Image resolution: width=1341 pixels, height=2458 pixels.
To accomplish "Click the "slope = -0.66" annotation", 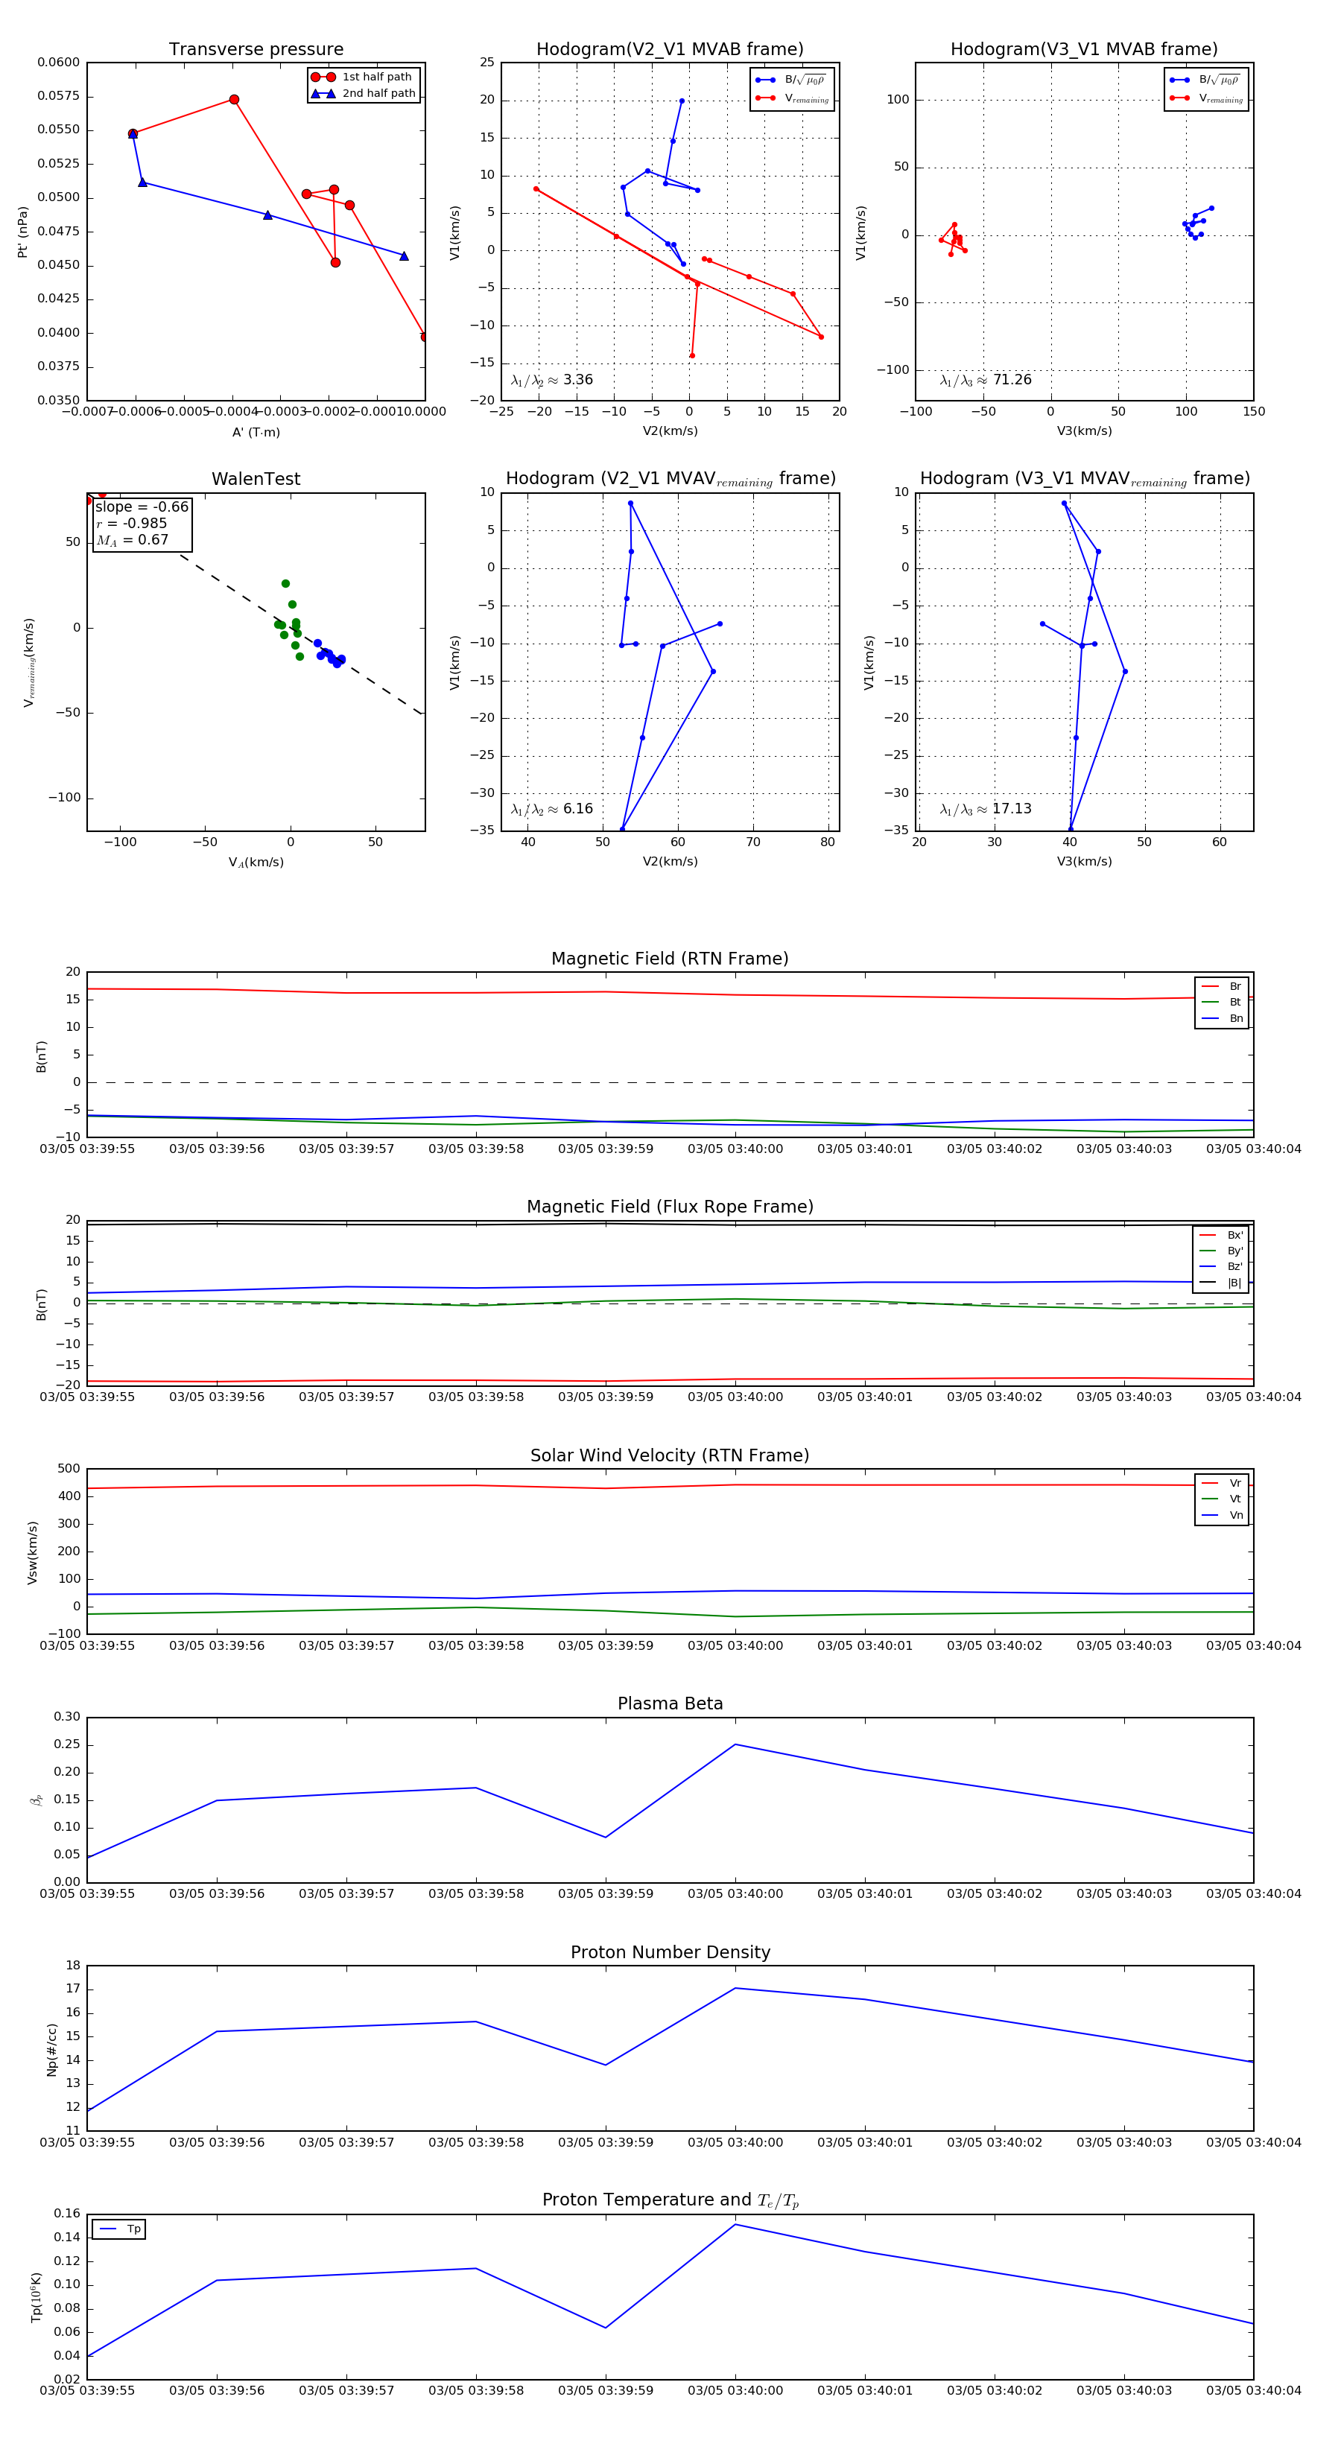I will (x=142, y=506).
